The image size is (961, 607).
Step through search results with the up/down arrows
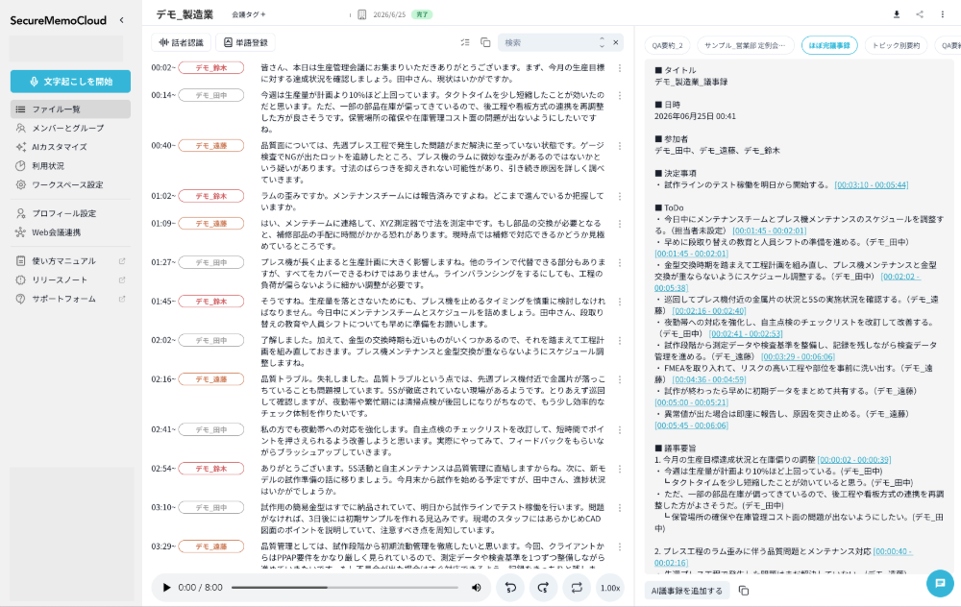(602, 42)
